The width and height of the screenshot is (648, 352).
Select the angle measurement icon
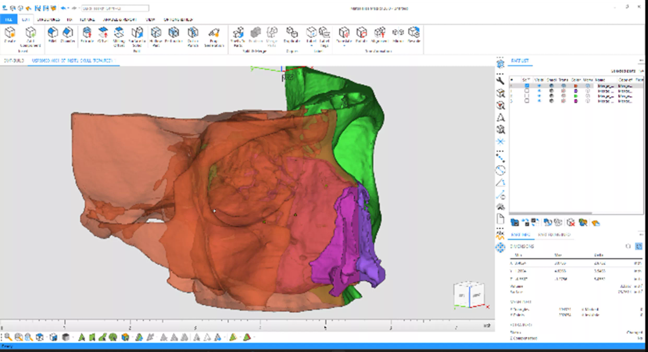pos(501,183)
